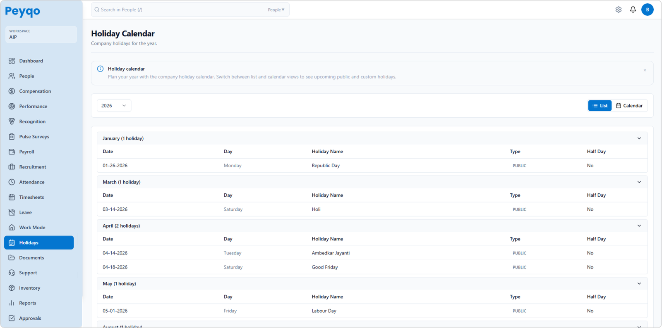The height and width of the screenshot is (328, 662).
Task: Collapse the January holidays section chevron
Action: coord(639,138)
